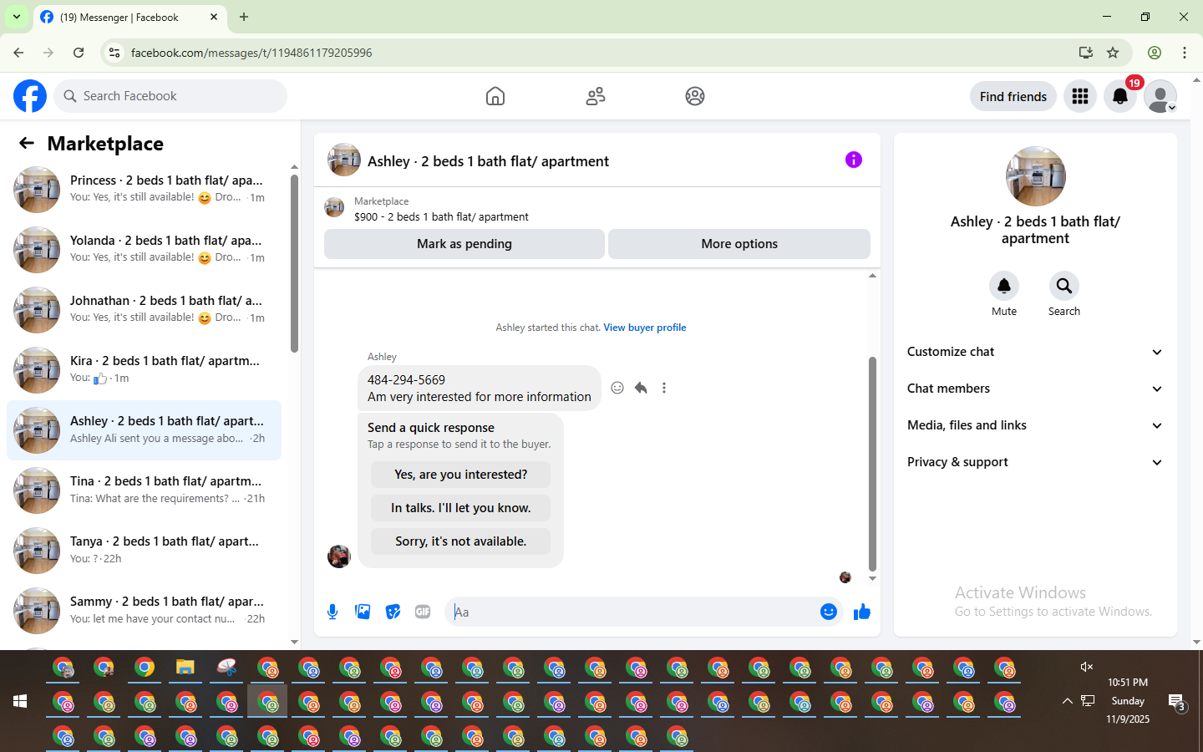Open the Windows notification center
Image resolution: width=1203 pixels, height=752 pixels.
[1177, 702]
